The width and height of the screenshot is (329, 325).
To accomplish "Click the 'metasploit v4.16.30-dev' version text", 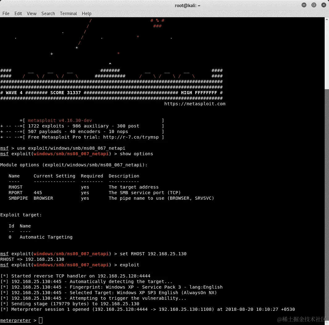I will [60, 121].
